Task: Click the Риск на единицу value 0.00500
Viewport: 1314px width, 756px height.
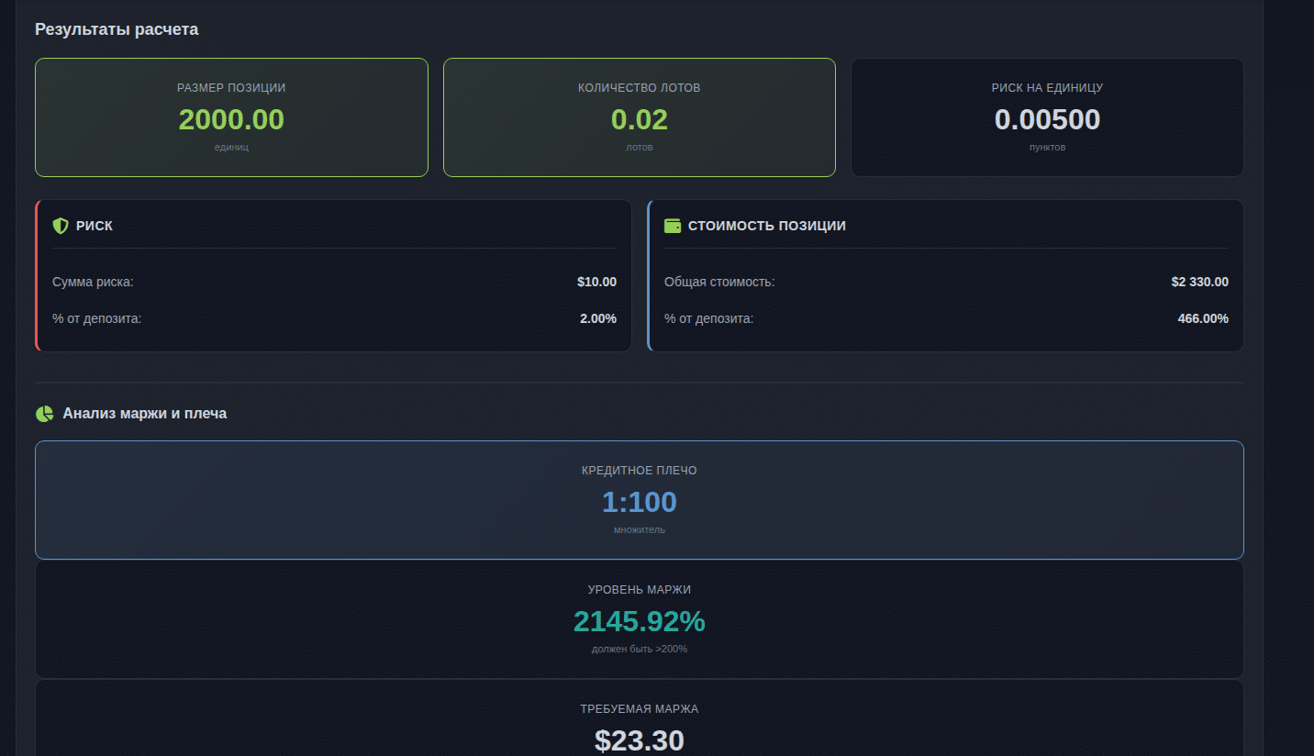Action: click(x=1047, y=120)
